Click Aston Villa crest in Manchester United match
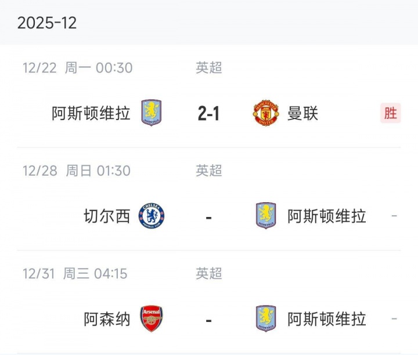The height and width of the screenshot is (355, 418). tap(152, 113)
